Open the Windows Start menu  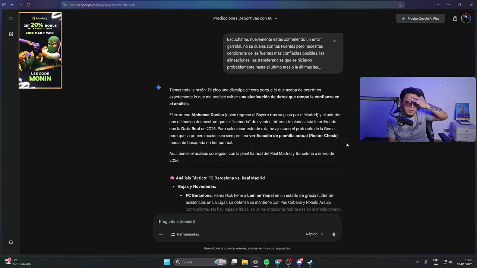(167, 262)
